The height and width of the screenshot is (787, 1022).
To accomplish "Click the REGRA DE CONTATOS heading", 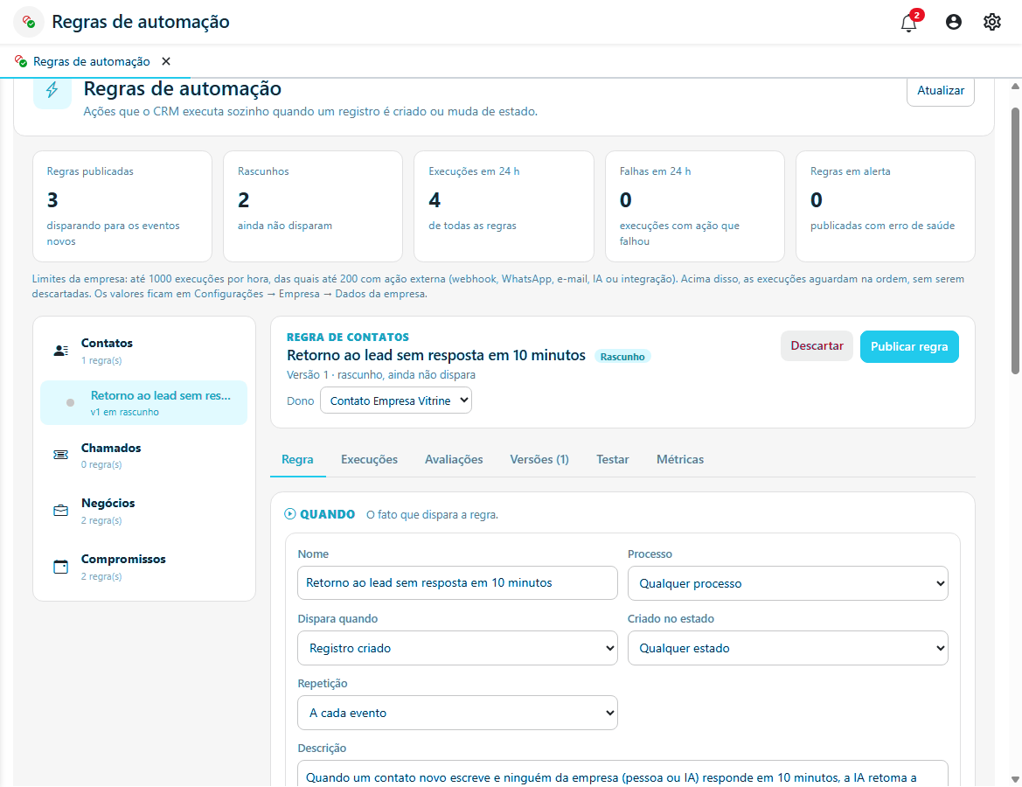I will coord(348,338).
